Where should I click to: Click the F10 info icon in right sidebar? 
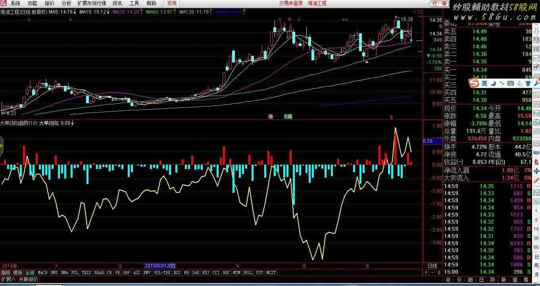(x=536, y=113)
